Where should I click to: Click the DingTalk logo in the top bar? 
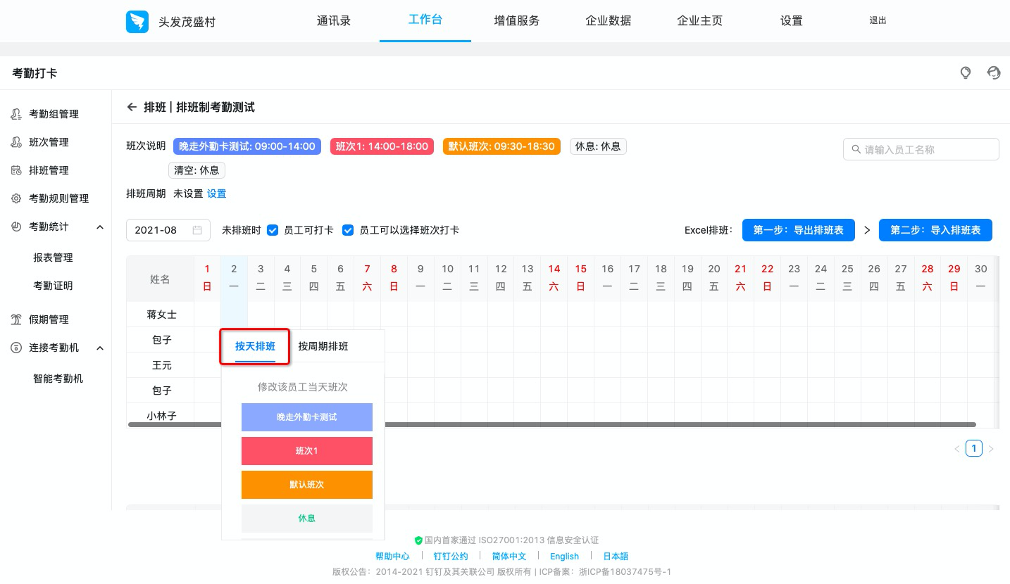137,21
